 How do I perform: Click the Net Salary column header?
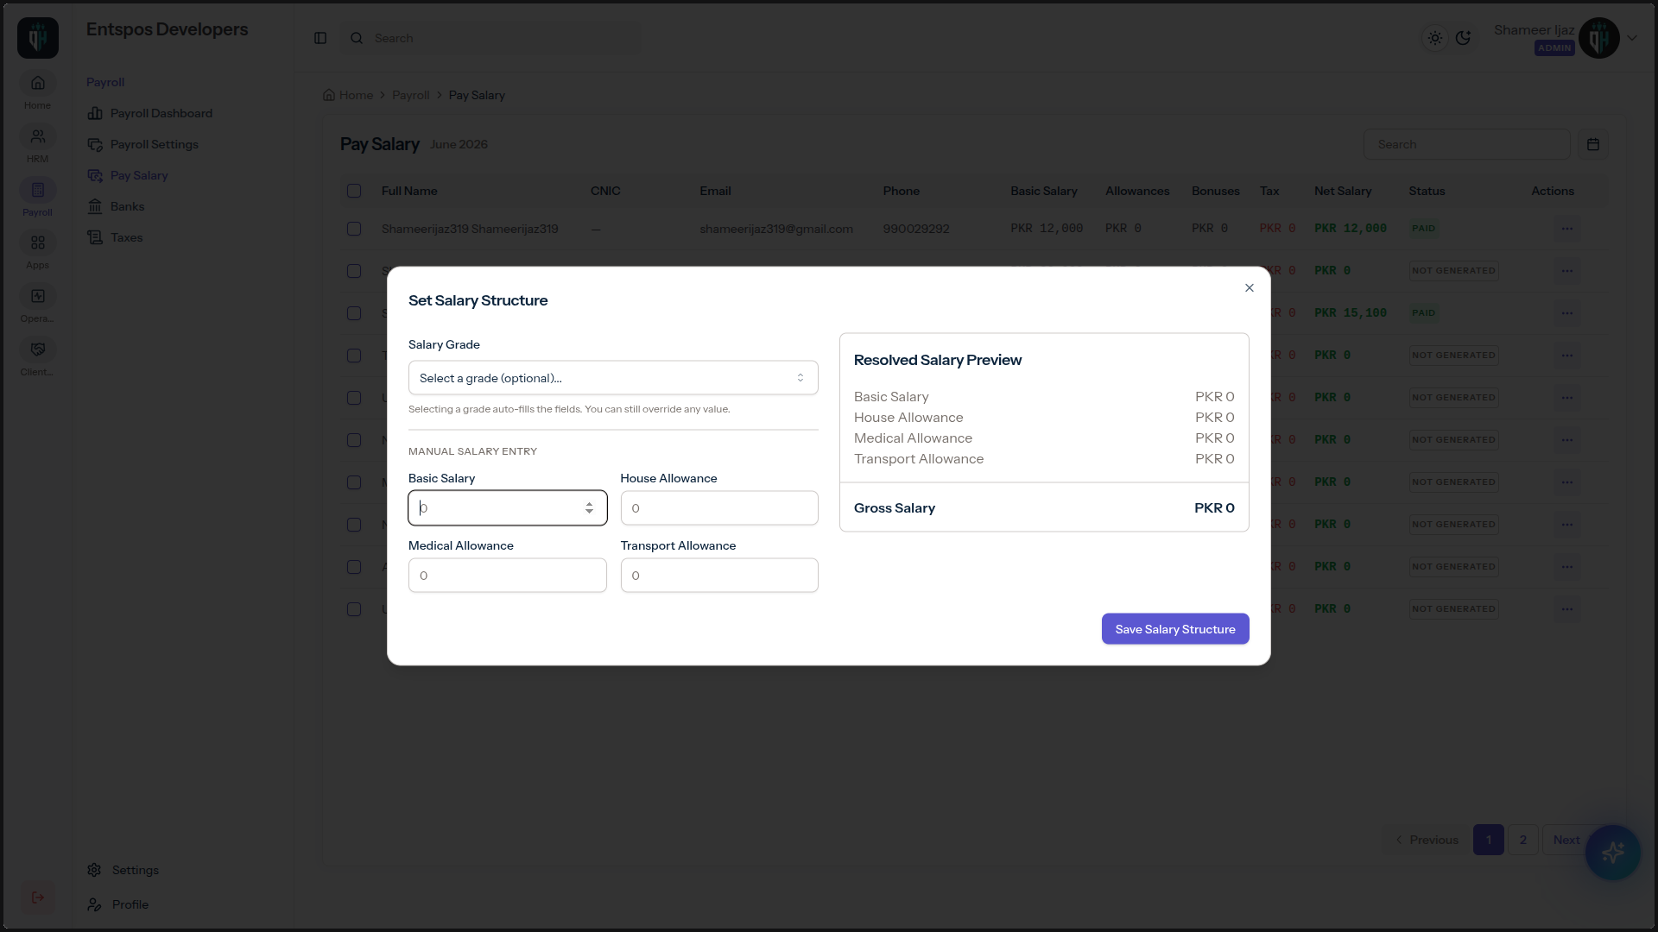click(x=1343, y=191)
